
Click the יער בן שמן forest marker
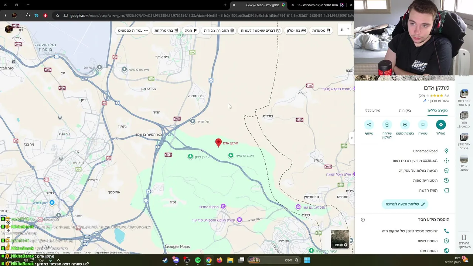click(x=190, y=157)
